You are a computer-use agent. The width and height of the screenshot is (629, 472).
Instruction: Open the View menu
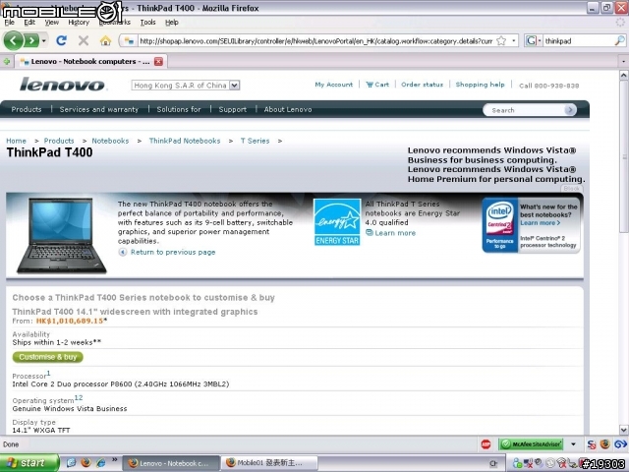[x=51, y=23]
